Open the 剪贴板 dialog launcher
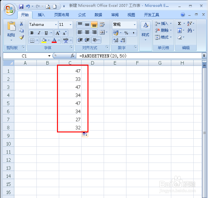Image resolution: width=208 pixels, height=198 pixels. [23, 47]
